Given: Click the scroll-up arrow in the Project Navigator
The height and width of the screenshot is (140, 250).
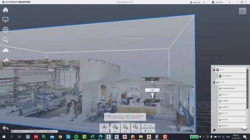Looking at the screenshot, I should click(247, 68).
